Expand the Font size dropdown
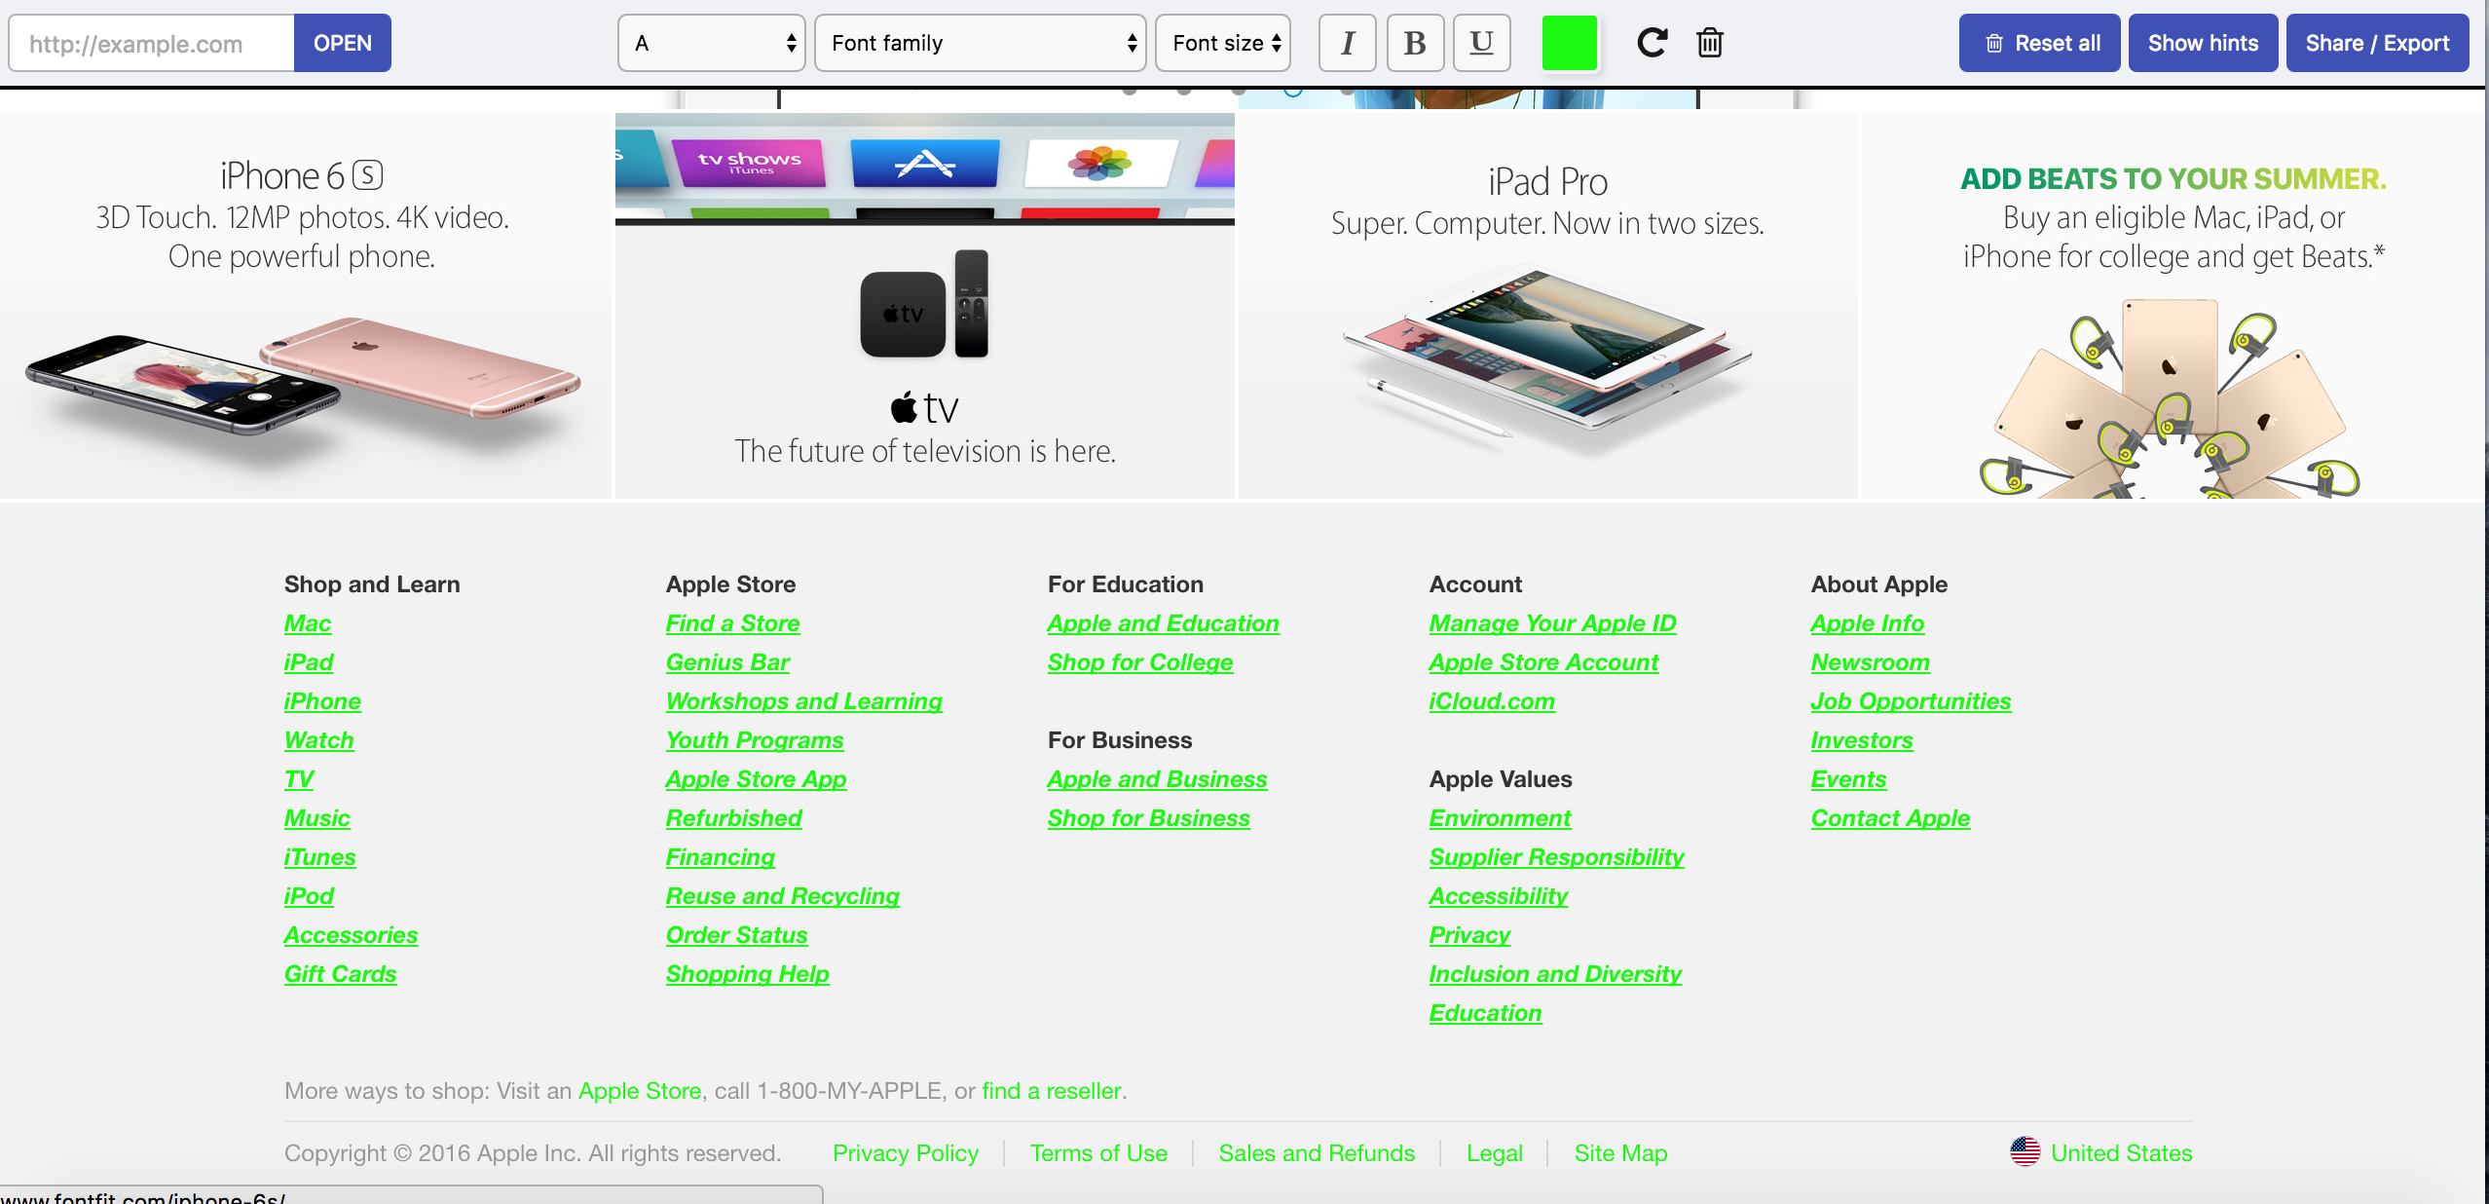The height and width of the screenshot is (1204, 2489). click(1223, 43)
